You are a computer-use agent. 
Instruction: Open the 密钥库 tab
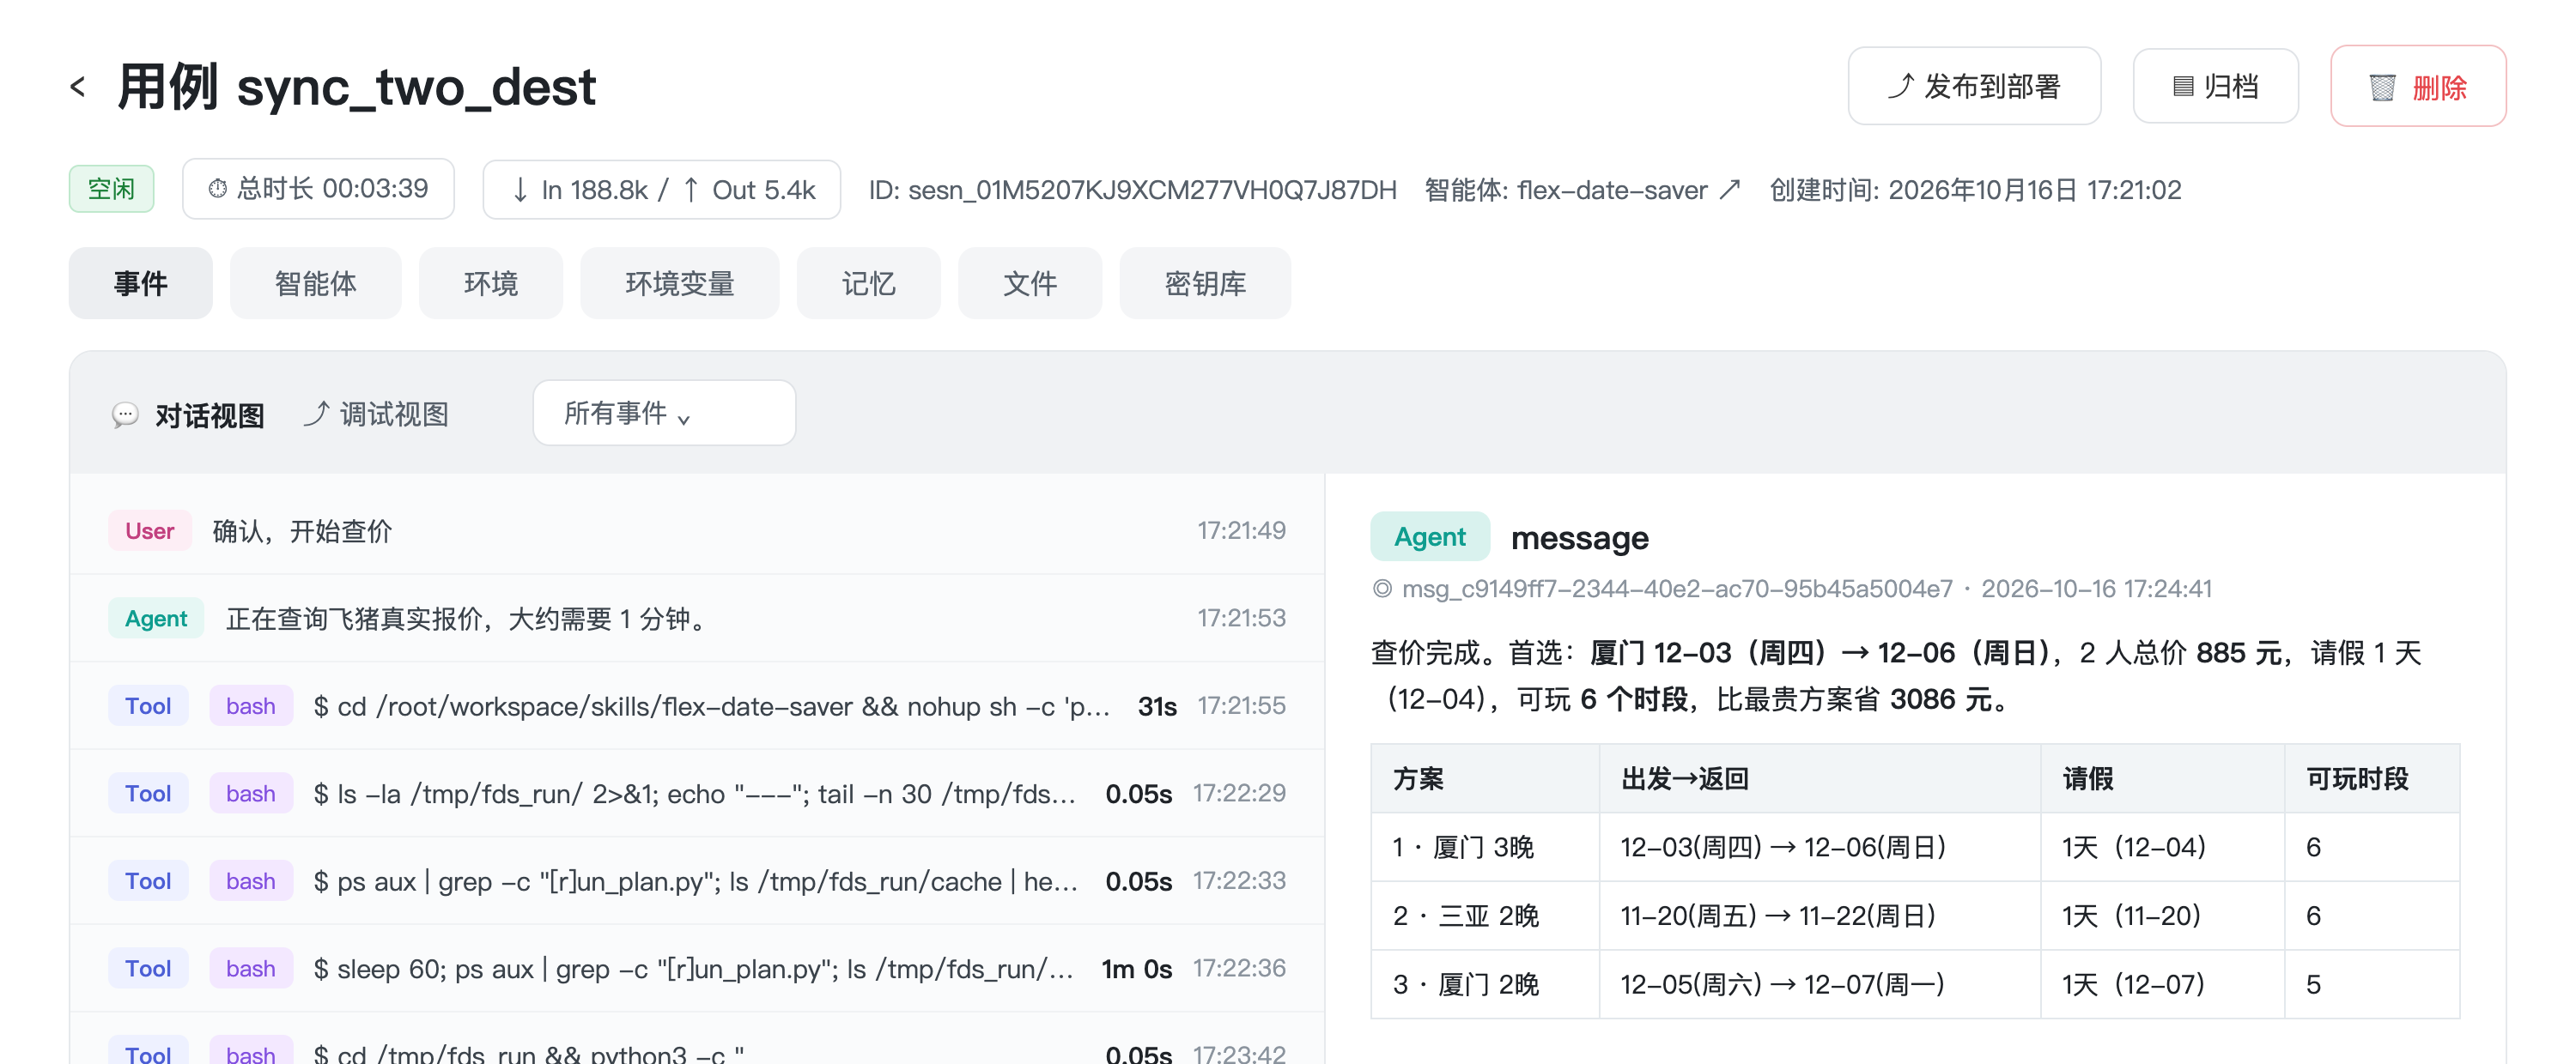point(1205,284)
